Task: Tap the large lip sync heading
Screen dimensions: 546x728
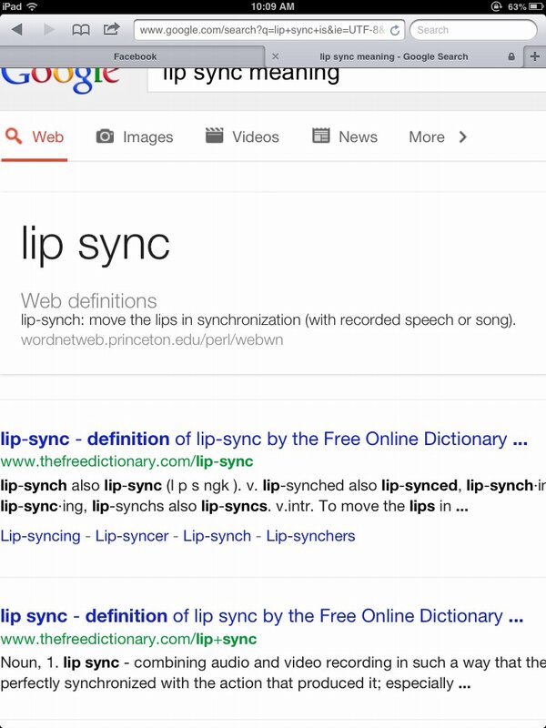Action: click(x=96, y=245)
